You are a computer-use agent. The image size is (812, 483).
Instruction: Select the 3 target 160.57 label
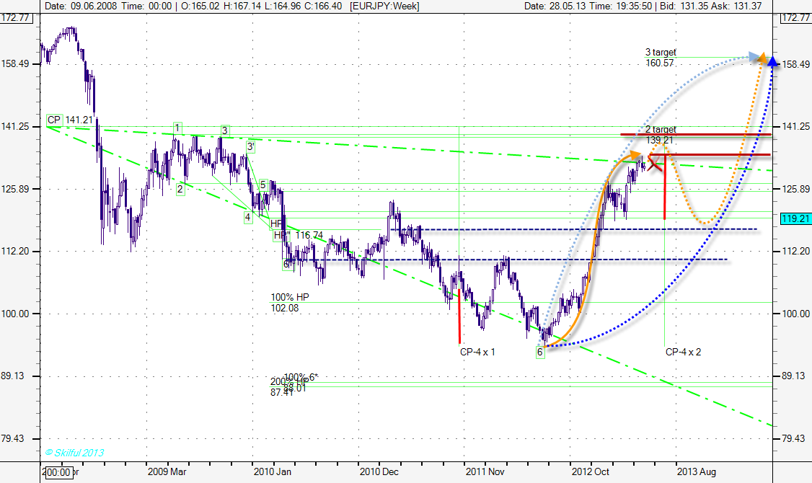(660, 58)
